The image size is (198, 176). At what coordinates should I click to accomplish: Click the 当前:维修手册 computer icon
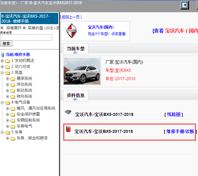[2, 55]
